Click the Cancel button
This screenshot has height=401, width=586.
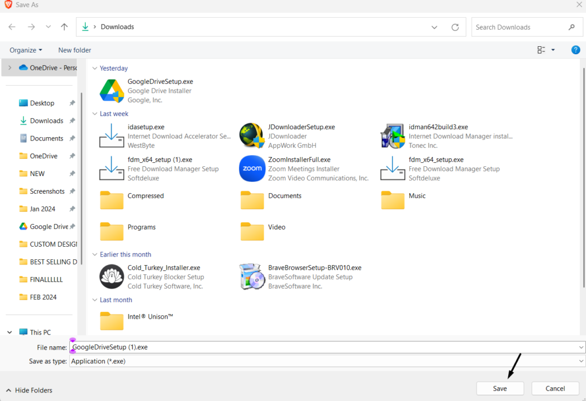point(555,388)
